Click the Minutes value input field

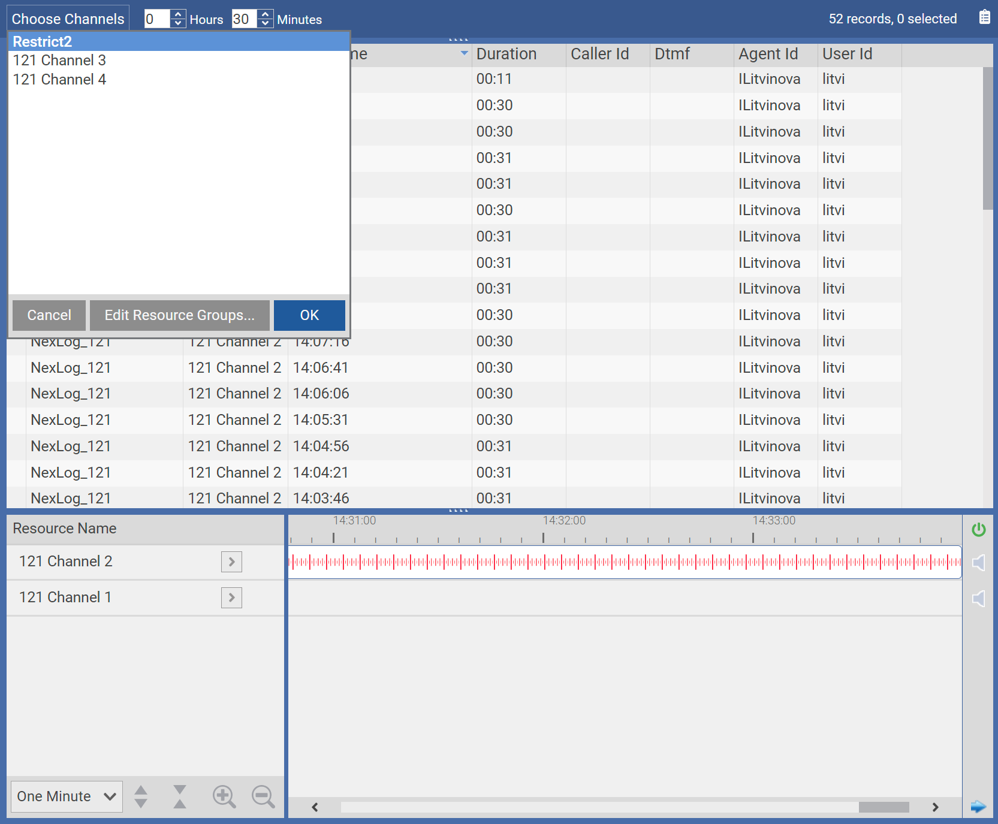click(243, 19)
